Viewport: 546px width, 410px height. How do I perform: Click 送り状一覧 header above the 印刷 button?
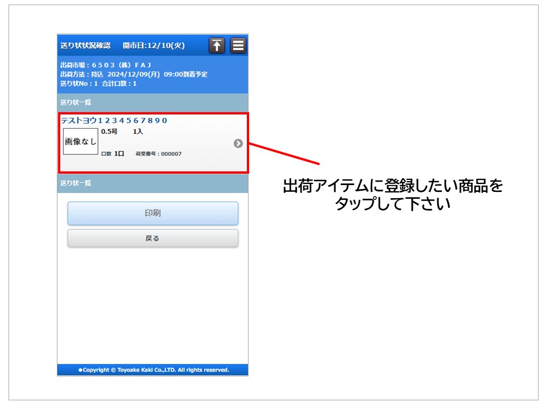coord(76,183)
